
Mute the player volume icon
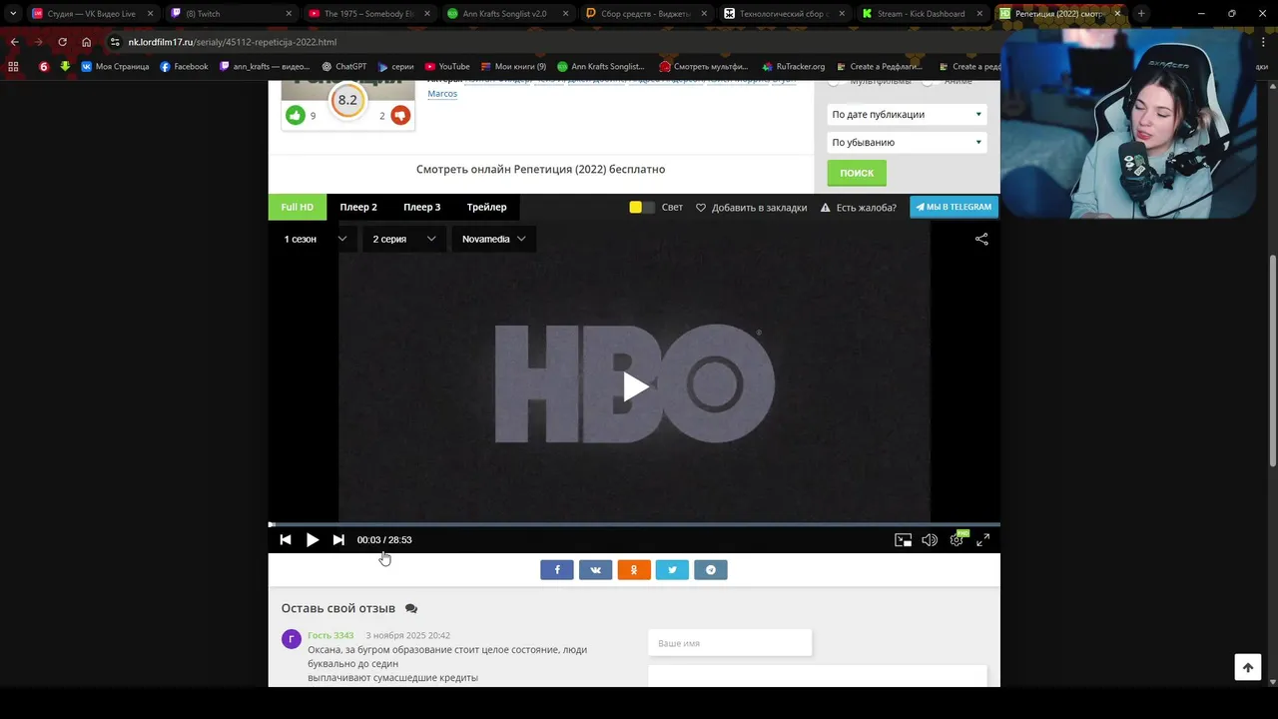[930, 539]
